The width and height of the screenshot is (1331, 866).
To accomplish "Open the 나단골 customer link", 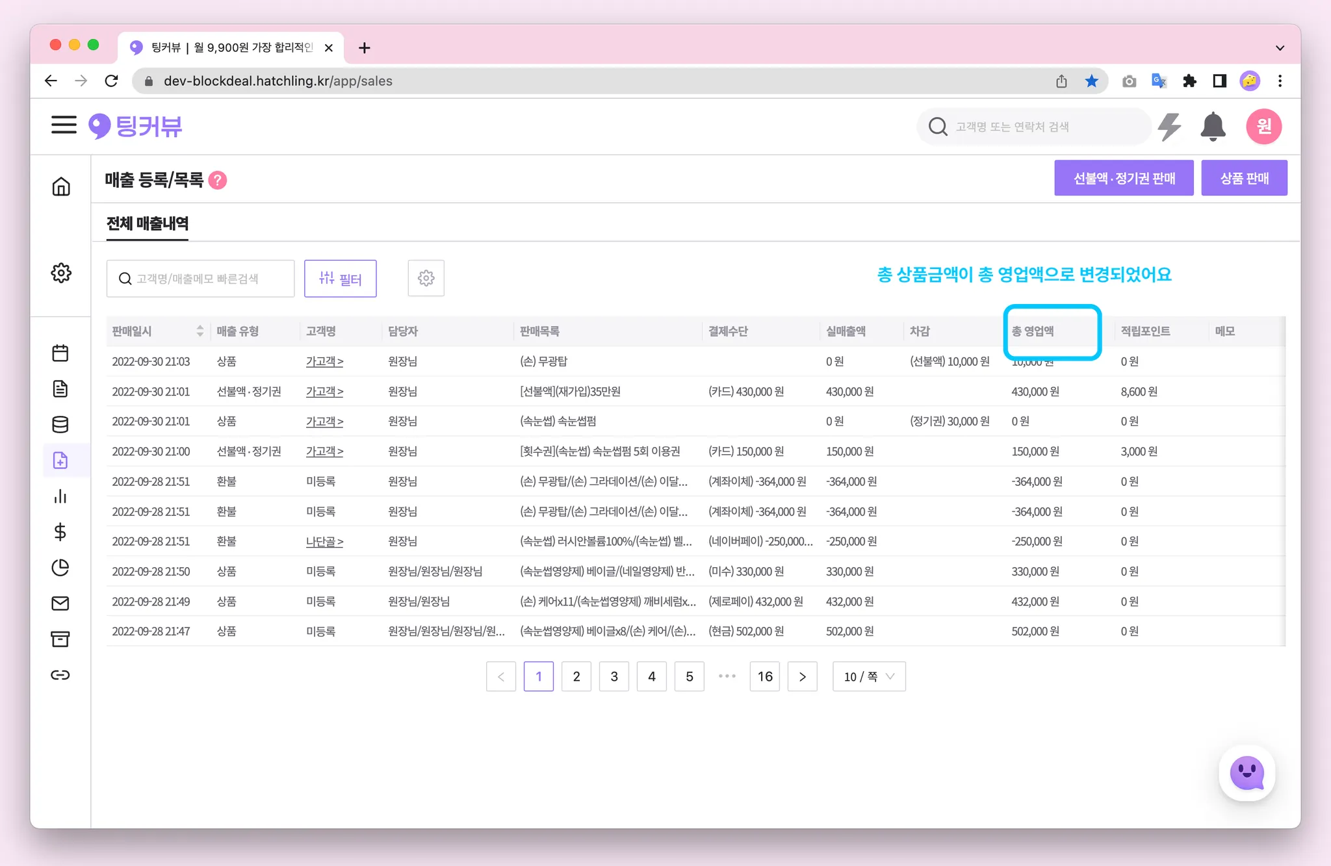I will (324, 541).
